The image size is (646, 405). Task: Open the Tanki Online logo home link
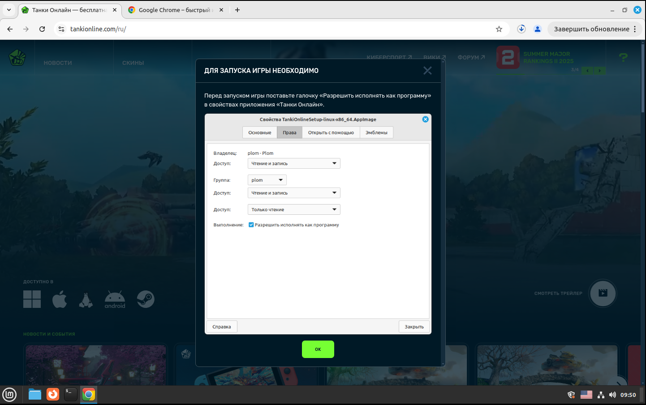[17, 58]
